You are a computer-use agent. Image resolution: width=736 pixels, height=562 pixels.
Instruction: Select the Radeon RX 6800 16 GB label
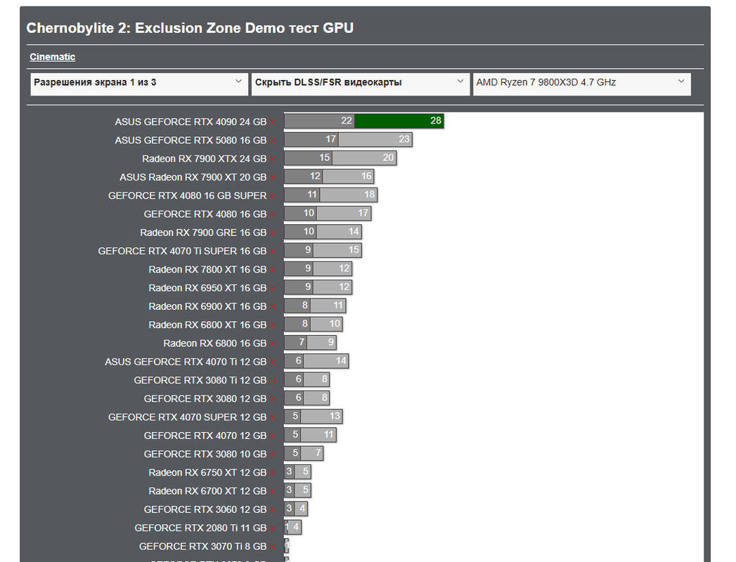click(x=215, y=344)
